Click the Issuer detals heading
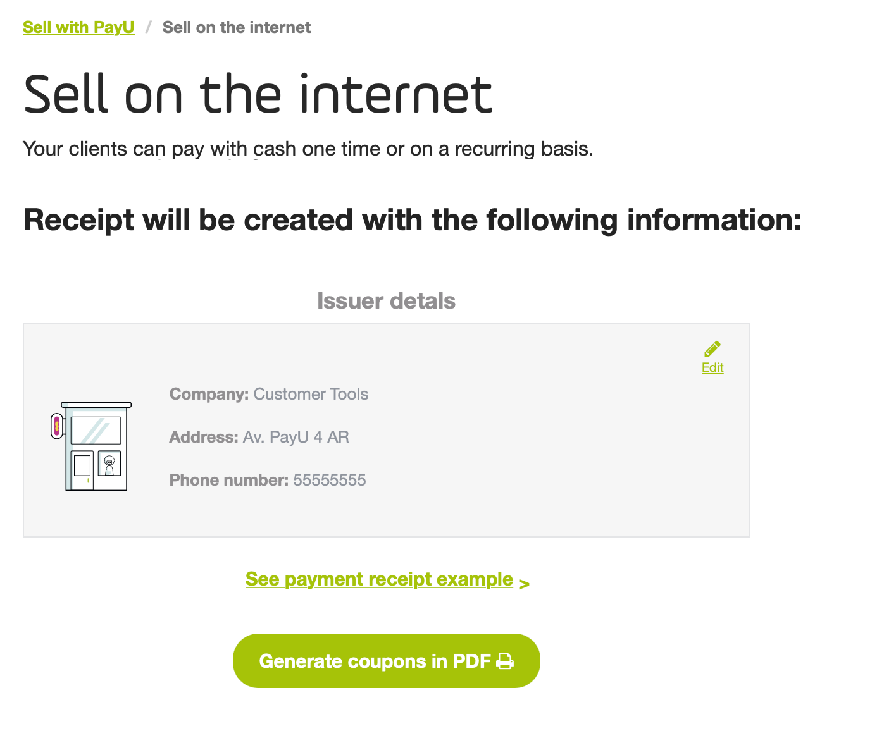The width and height of the screenshot is (896, 731). [x=386, y=301]
